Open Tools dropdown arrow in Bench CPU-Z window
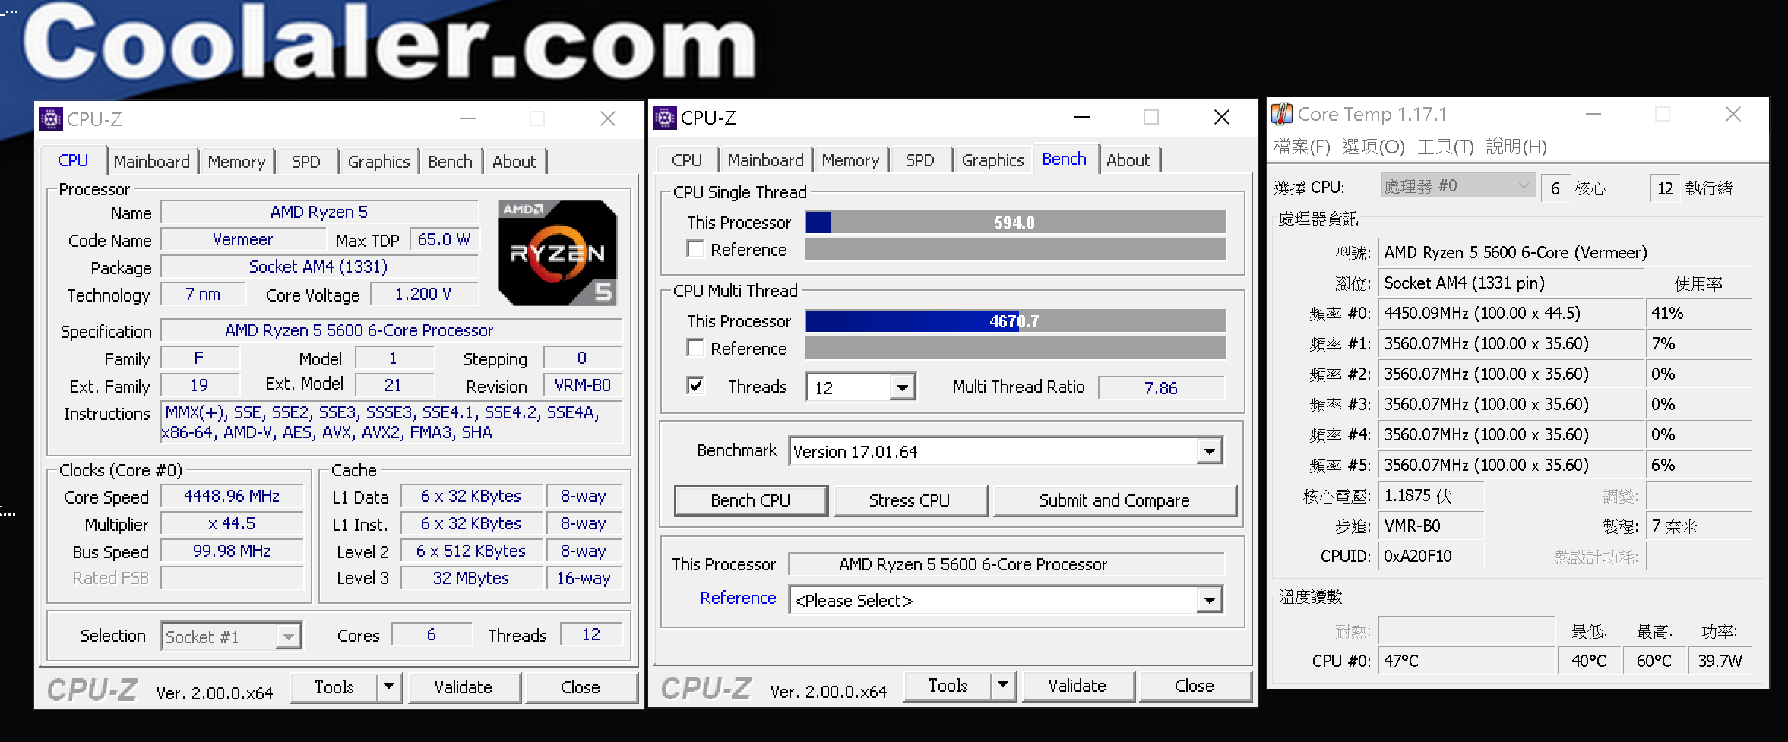 click(1003, 685)
